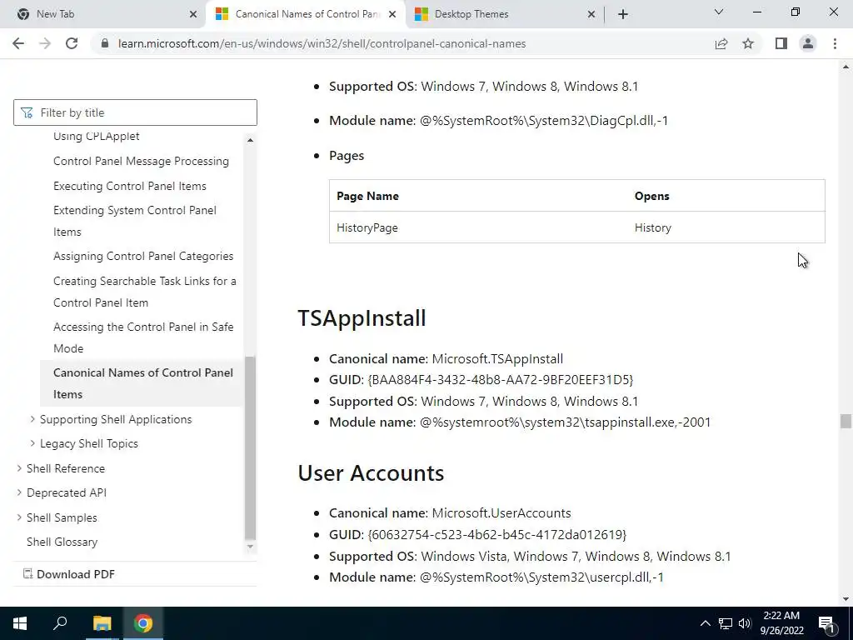853x640 pixels.
Task: Click the browser forward arrow
Action: (45, 43)
